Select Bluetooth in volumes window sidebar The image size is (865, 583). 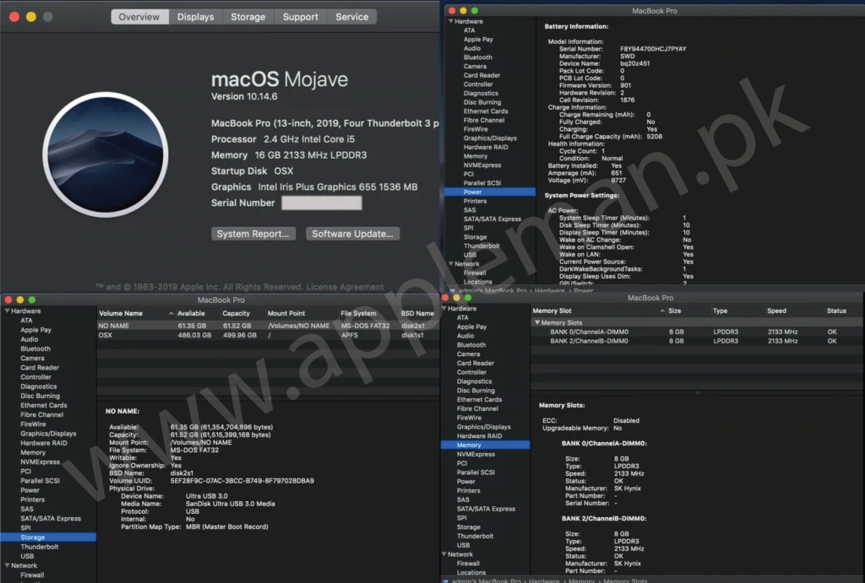(35, 349)
